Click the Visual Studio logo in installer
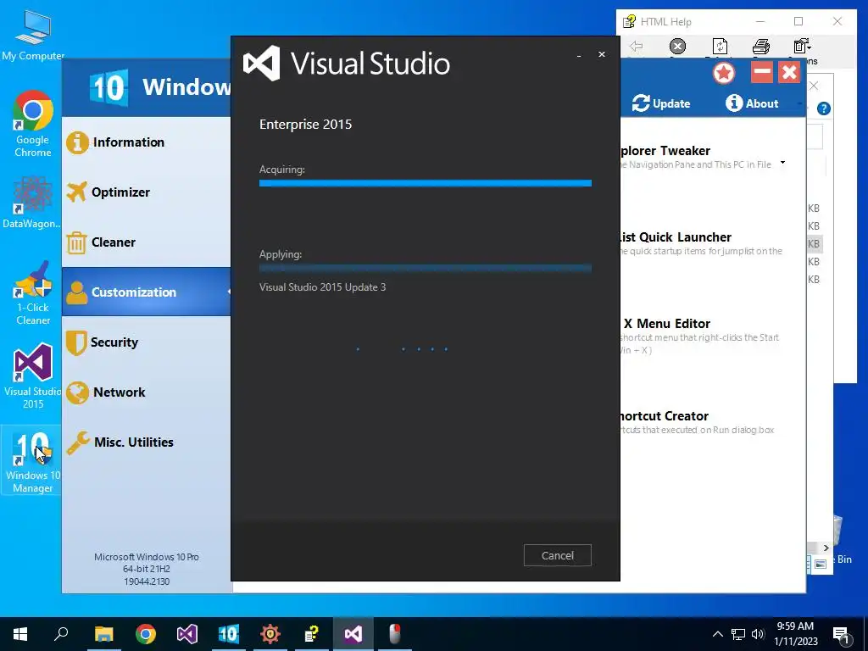Screen dimensions: 868x651 click(x=262, y=63)
